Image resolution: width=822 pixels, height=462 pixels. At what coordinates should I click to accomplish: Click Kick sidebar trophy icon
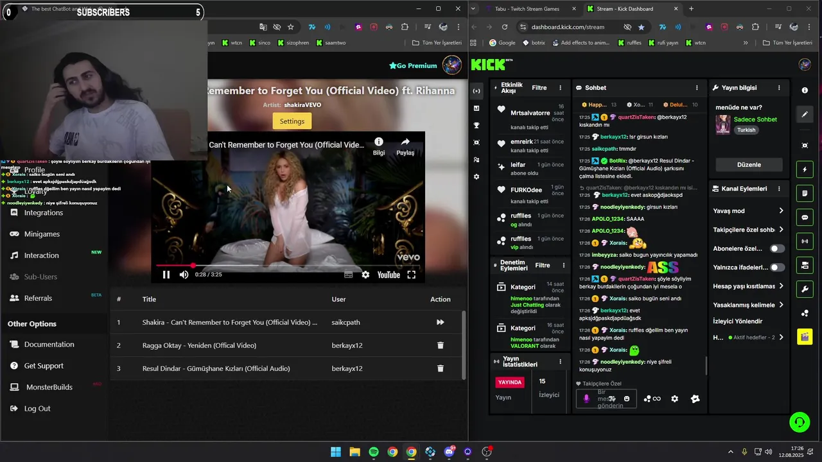coord(476,125)
